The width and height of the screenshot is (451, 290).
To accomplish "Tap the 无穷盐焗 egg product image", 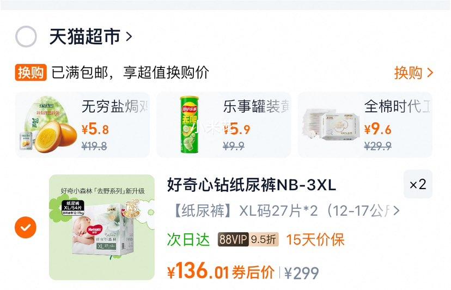I will (x=48, y=125).
